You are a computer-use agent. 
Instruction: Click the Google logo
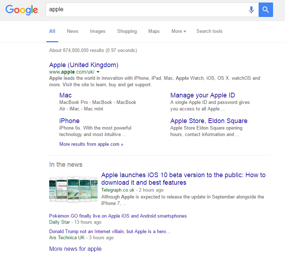click(x=22, y=10)
